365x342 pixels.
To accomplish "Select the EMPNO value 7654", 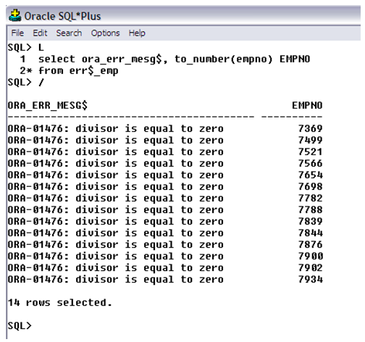I will click(x=310, y=175).
